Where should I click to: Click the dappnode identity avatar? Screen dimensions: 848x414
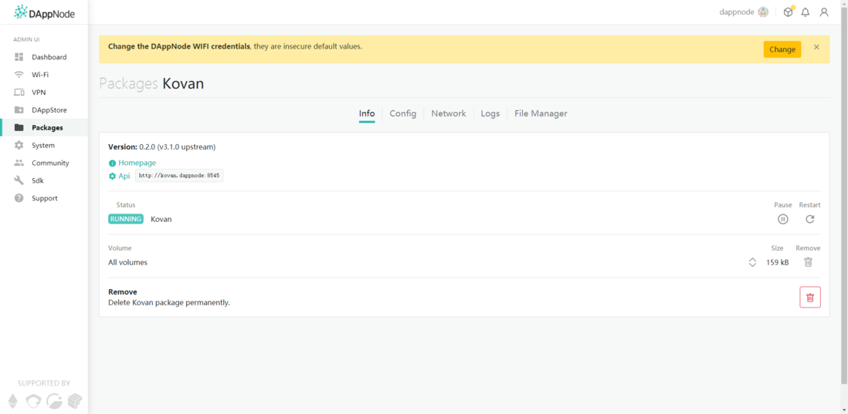pos(763,12)
